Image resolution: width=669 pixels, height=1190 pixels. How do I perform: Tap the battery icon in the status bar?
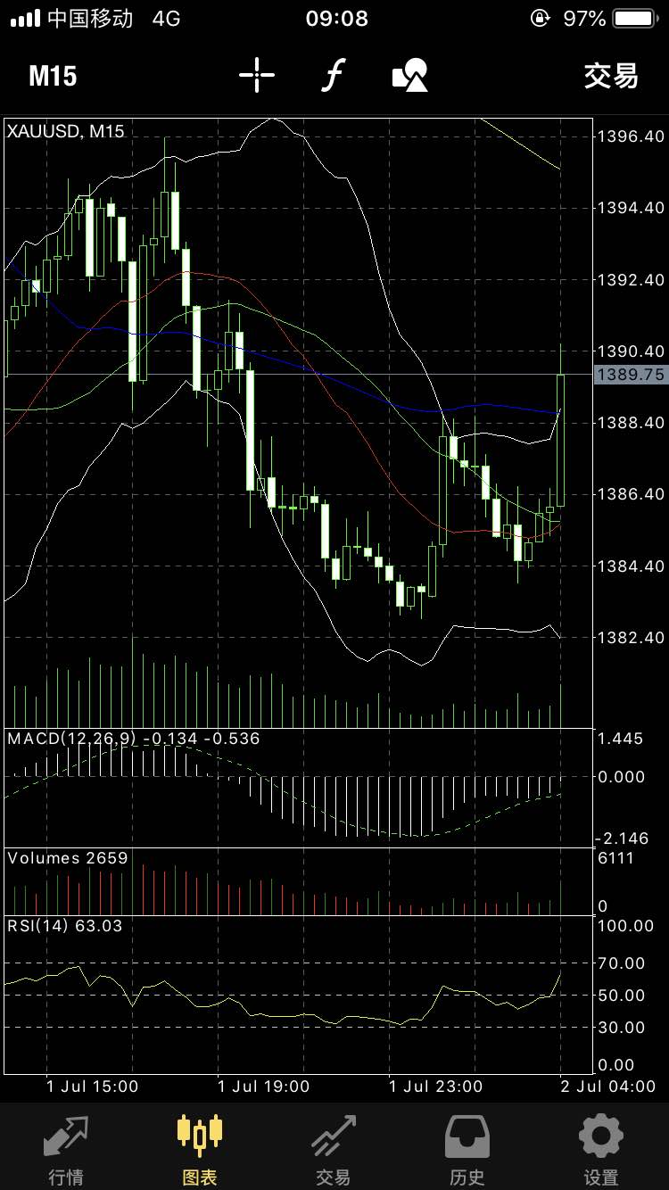pyautogui.click(x=635, y=18)
